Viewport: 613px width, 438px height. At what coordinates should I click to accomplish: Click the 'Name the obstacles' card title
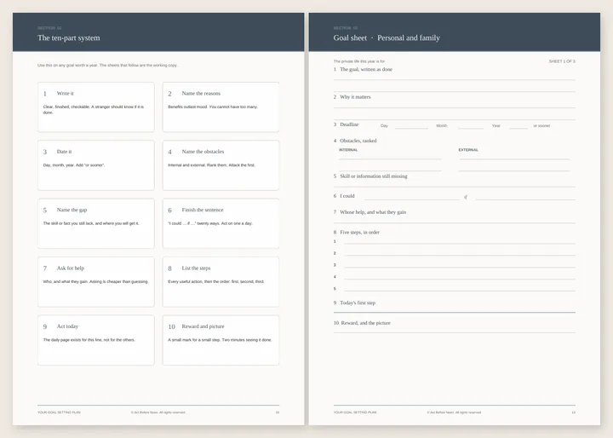pyautogui.click(x=203, y=152)
